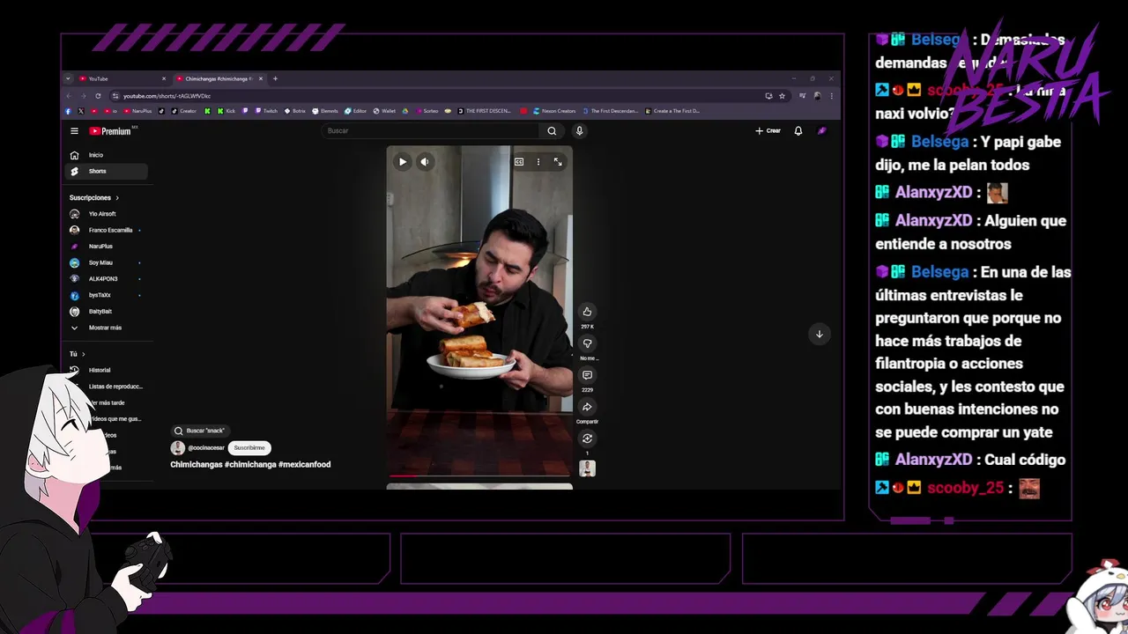Bookmark this page with the star
Viewport: 1128px width, 634px height.
pos(782,96)
